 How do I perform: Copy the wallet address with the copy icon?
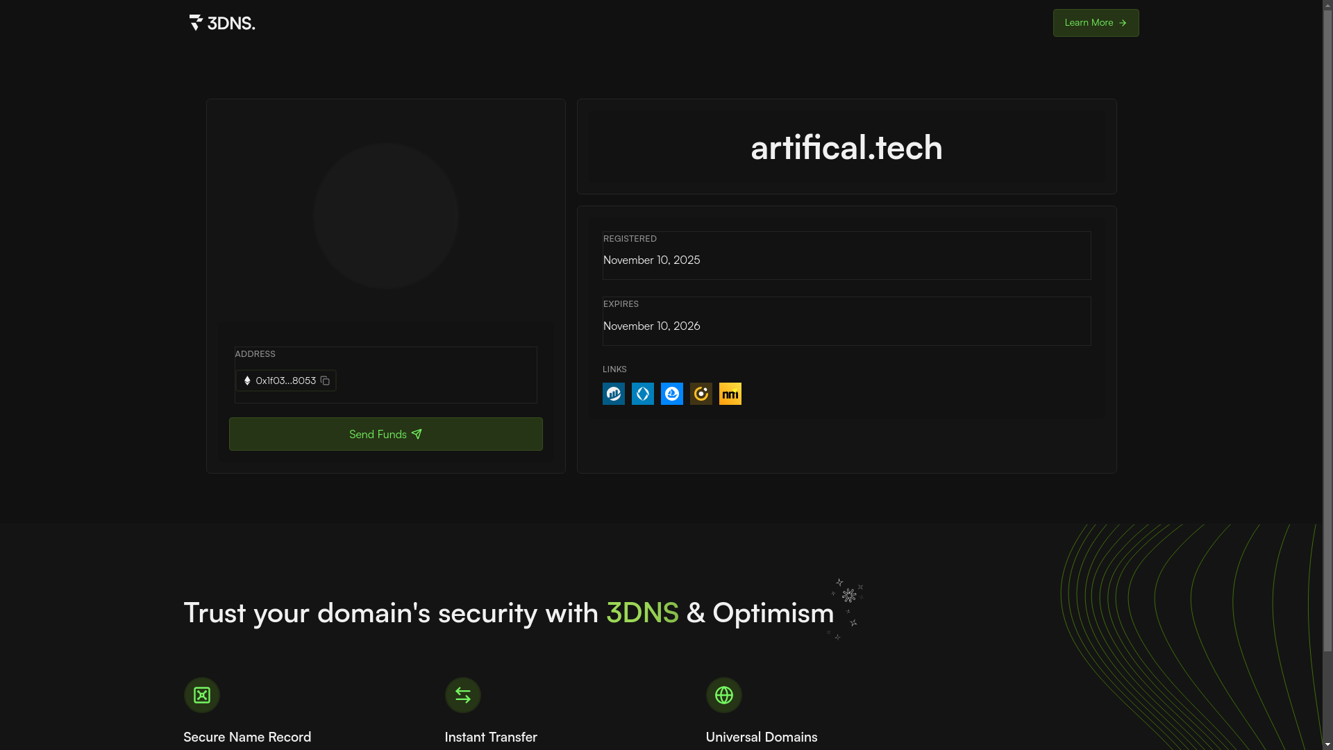[x=325, y=381]
